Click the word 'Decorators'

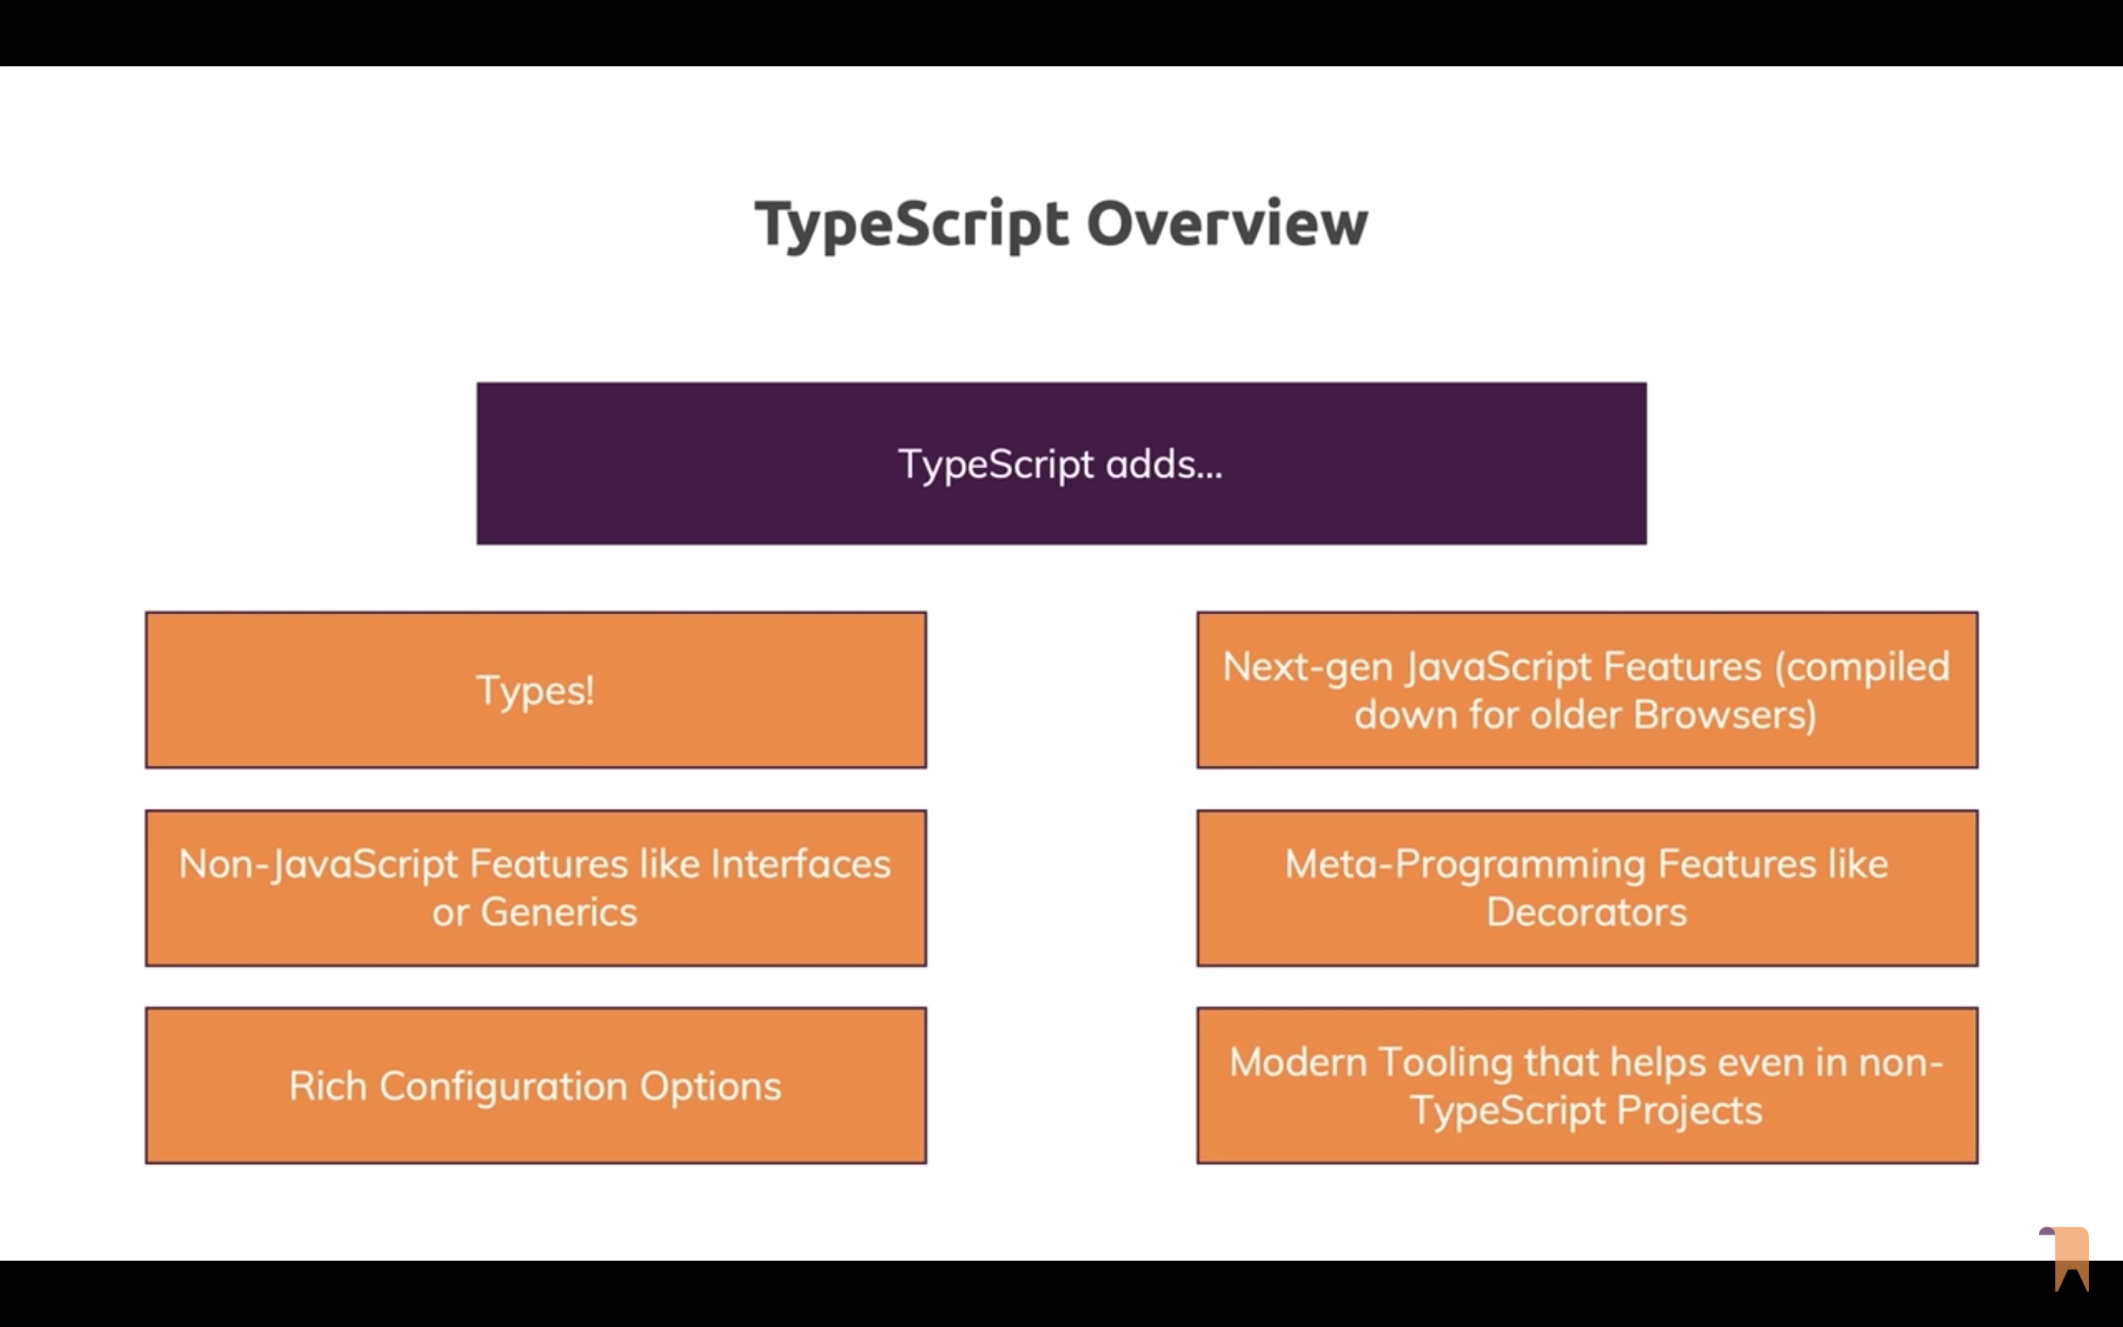tap(1586, 913)
